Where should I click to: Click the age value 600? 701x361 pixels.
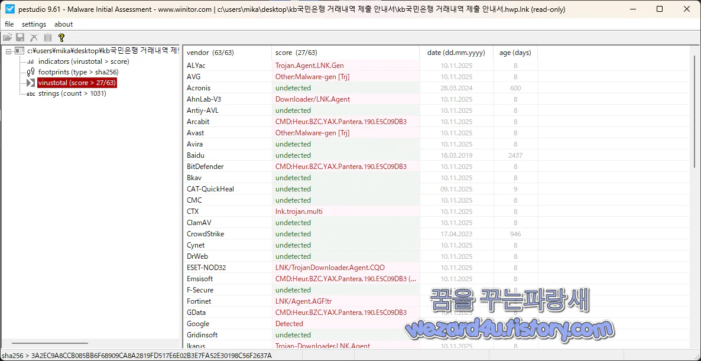(515, 88)
